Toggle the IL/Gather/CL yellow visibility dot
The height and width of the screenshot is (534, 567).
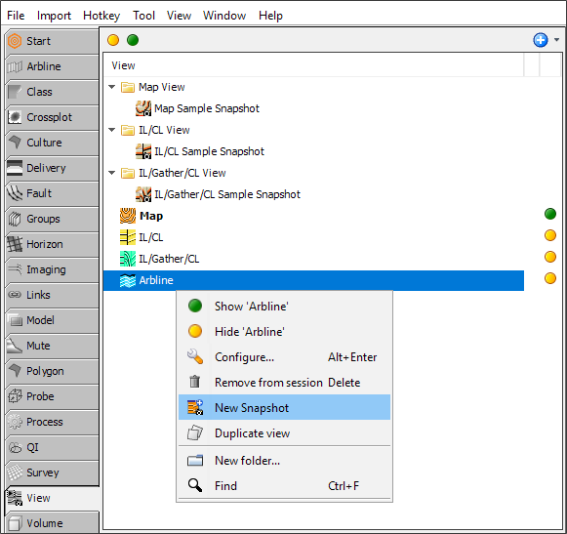pos(550,257)
